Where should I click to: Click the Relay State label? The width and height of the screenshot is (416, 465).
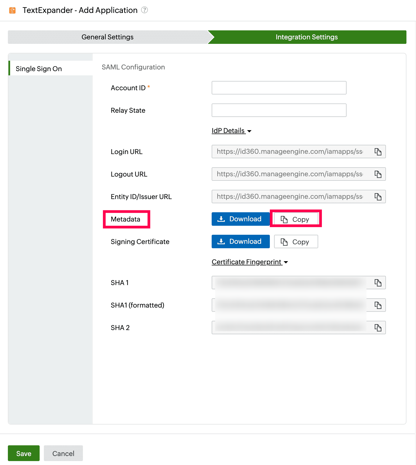(x=128, y=110)
